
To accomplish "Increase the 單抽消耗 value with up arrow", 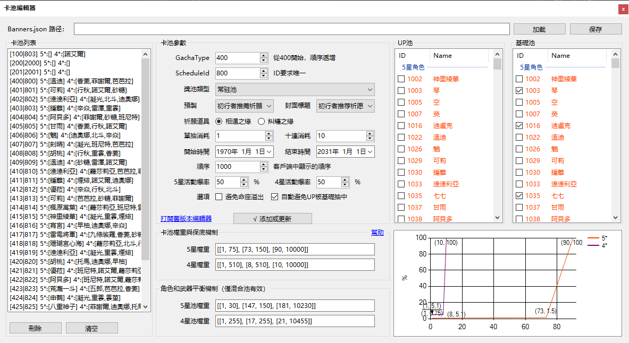I will point(269,133).
